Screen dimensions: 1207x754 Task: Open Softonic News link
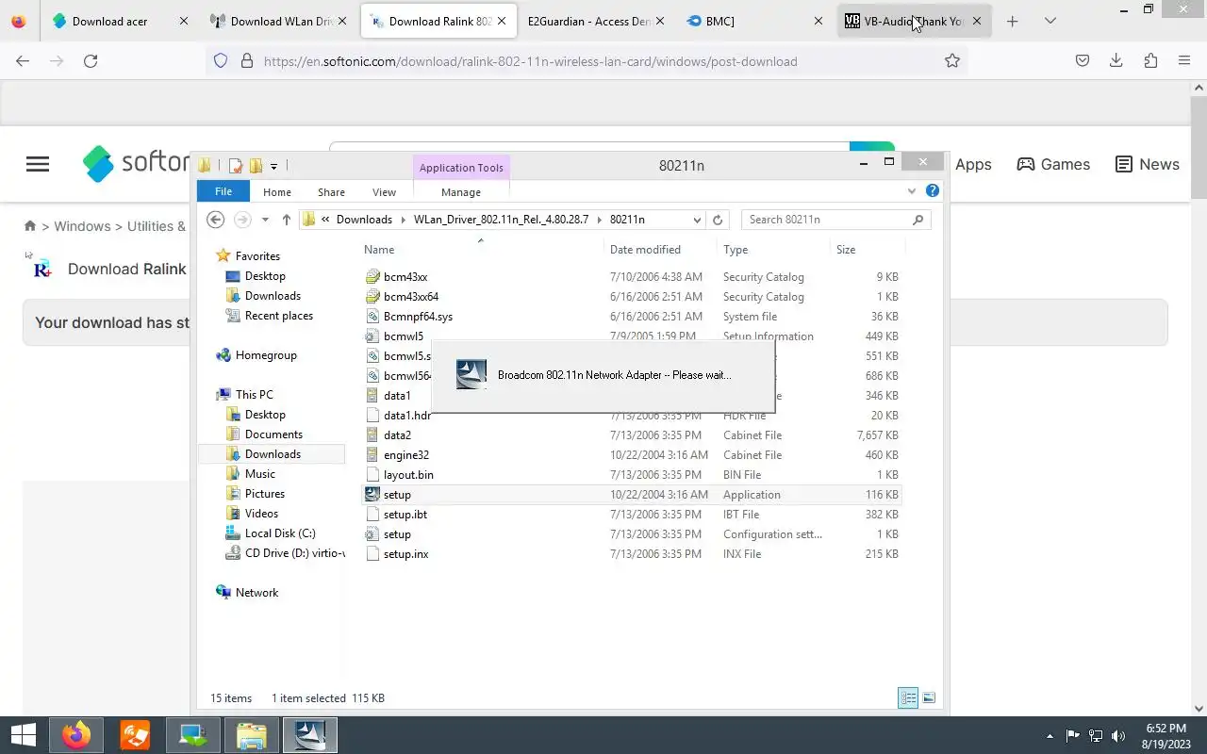click(x=1147, y=164)
